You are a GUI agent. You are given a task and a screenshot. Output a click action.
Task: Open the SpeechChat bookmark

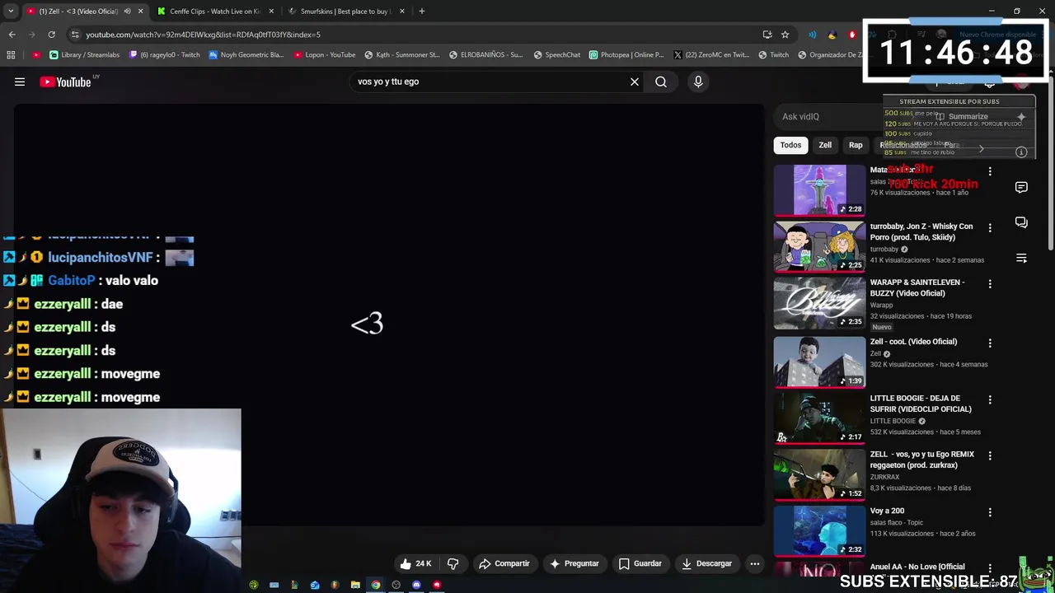coord(556,55)
